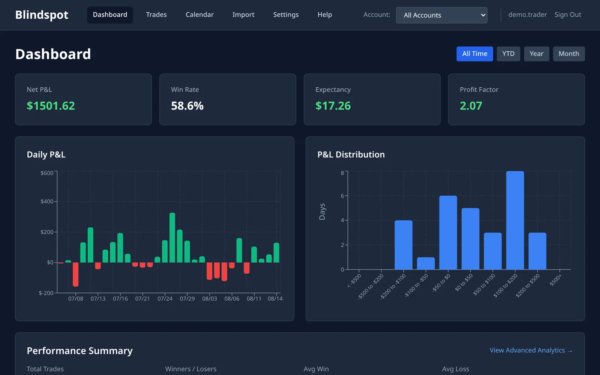Click the 08/14 date axis label

[x=275, y=298]
